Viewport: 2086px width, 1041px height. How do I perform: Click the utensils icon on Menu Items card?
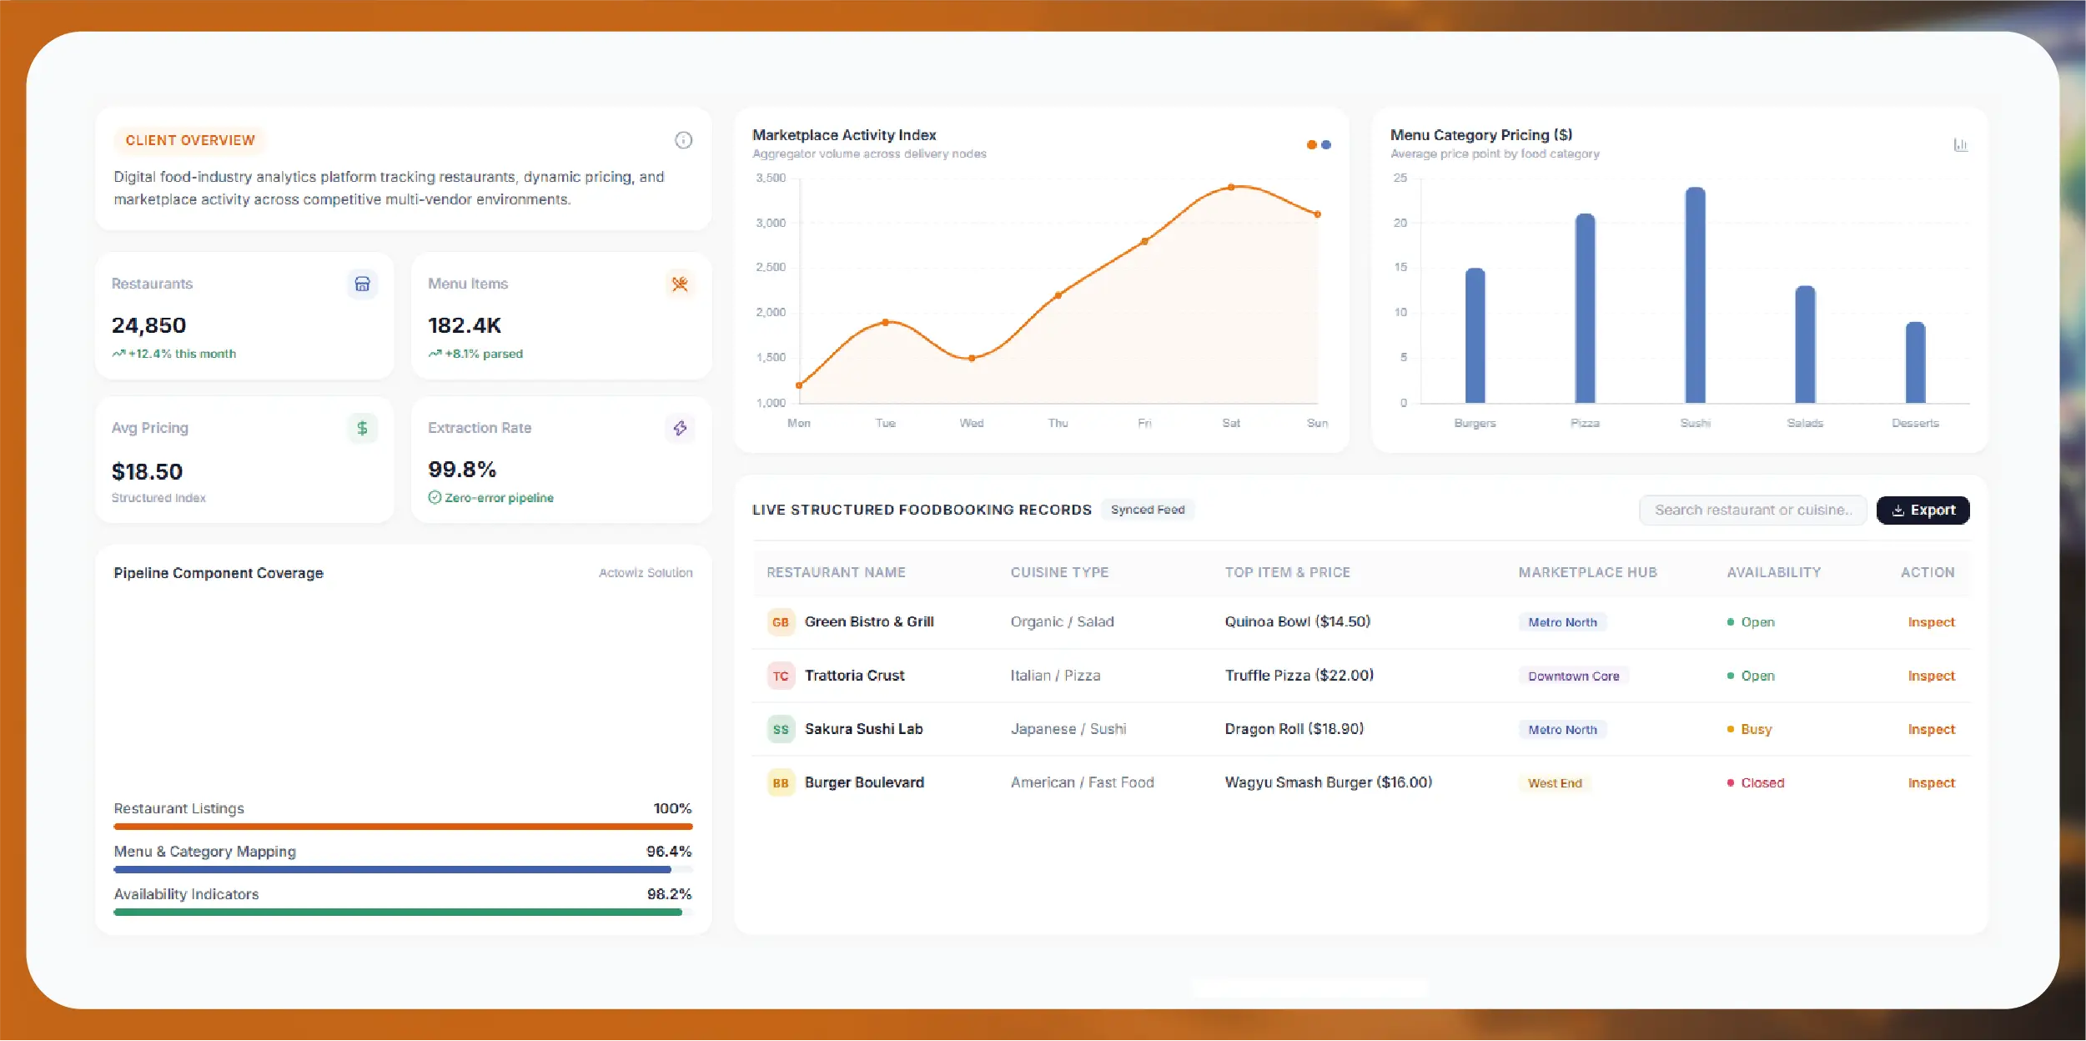coord(680,284)
